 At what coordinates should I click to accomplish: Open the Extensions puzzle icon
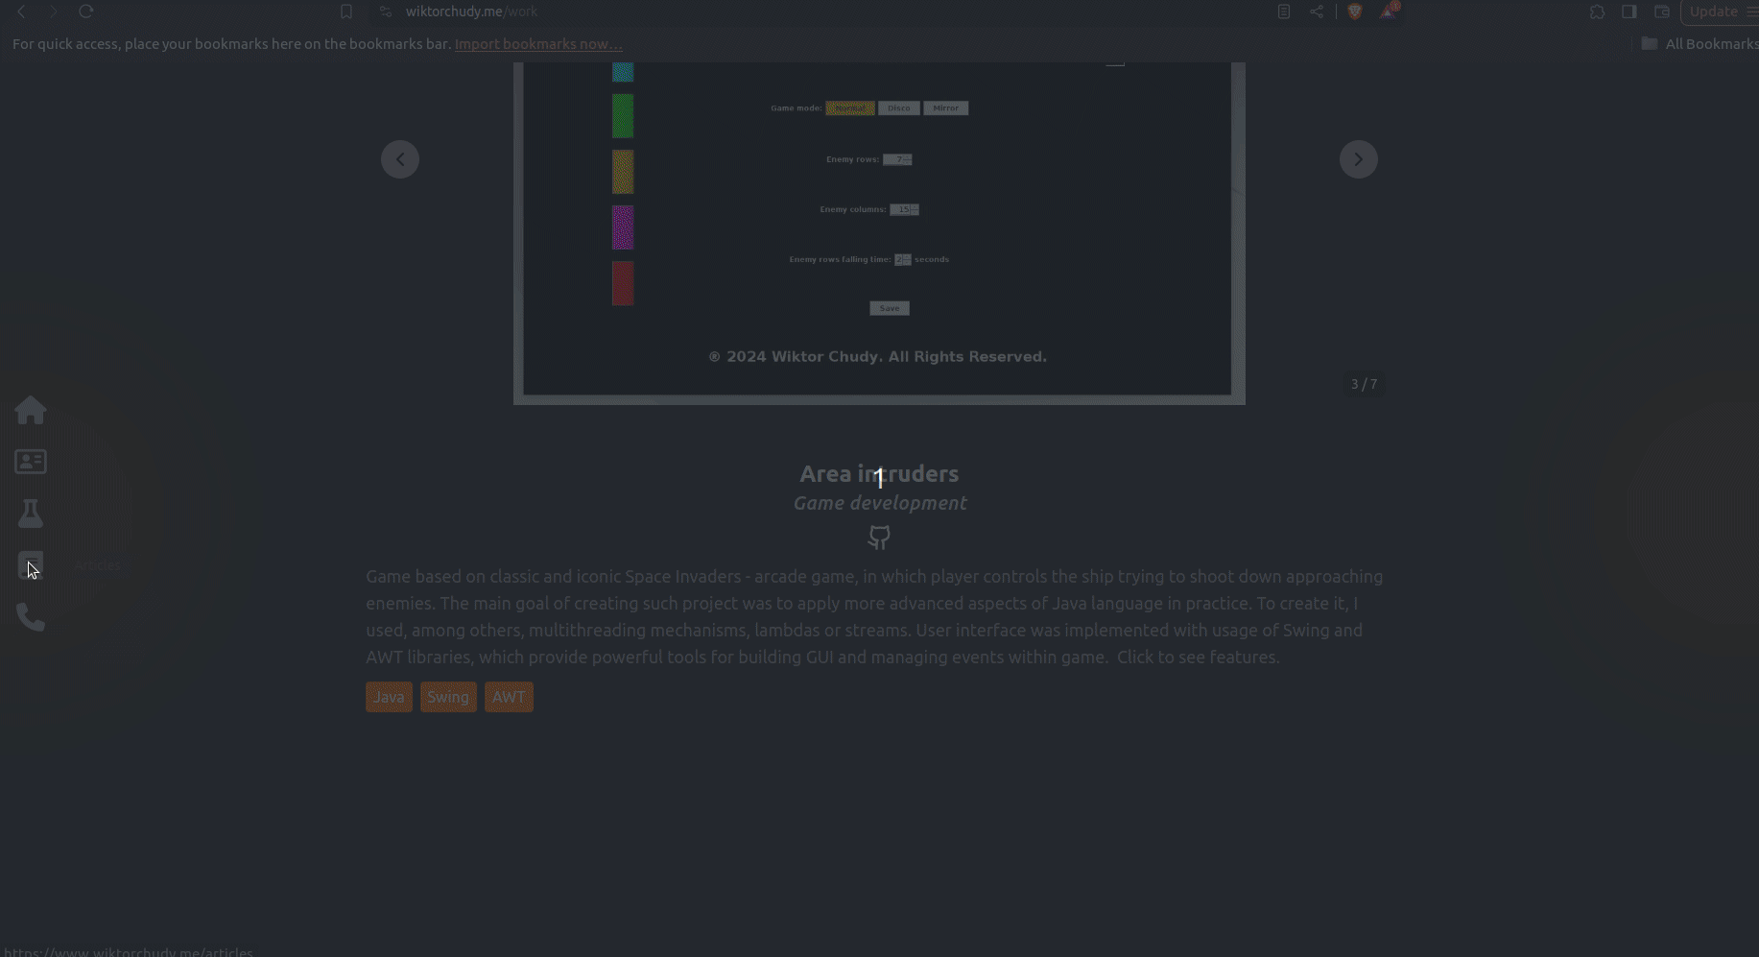1597,12
